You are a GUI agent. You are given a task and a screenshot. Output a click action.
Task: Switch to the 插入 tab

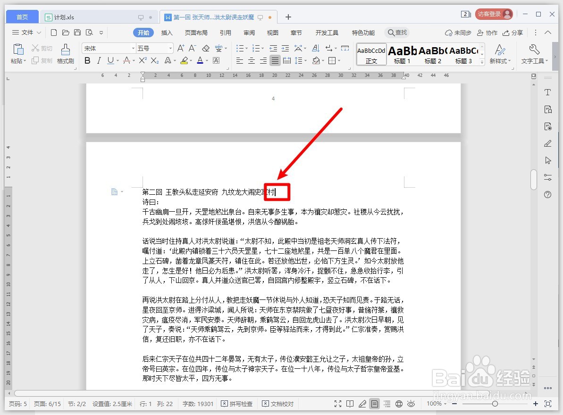click(x=167, y=33)
